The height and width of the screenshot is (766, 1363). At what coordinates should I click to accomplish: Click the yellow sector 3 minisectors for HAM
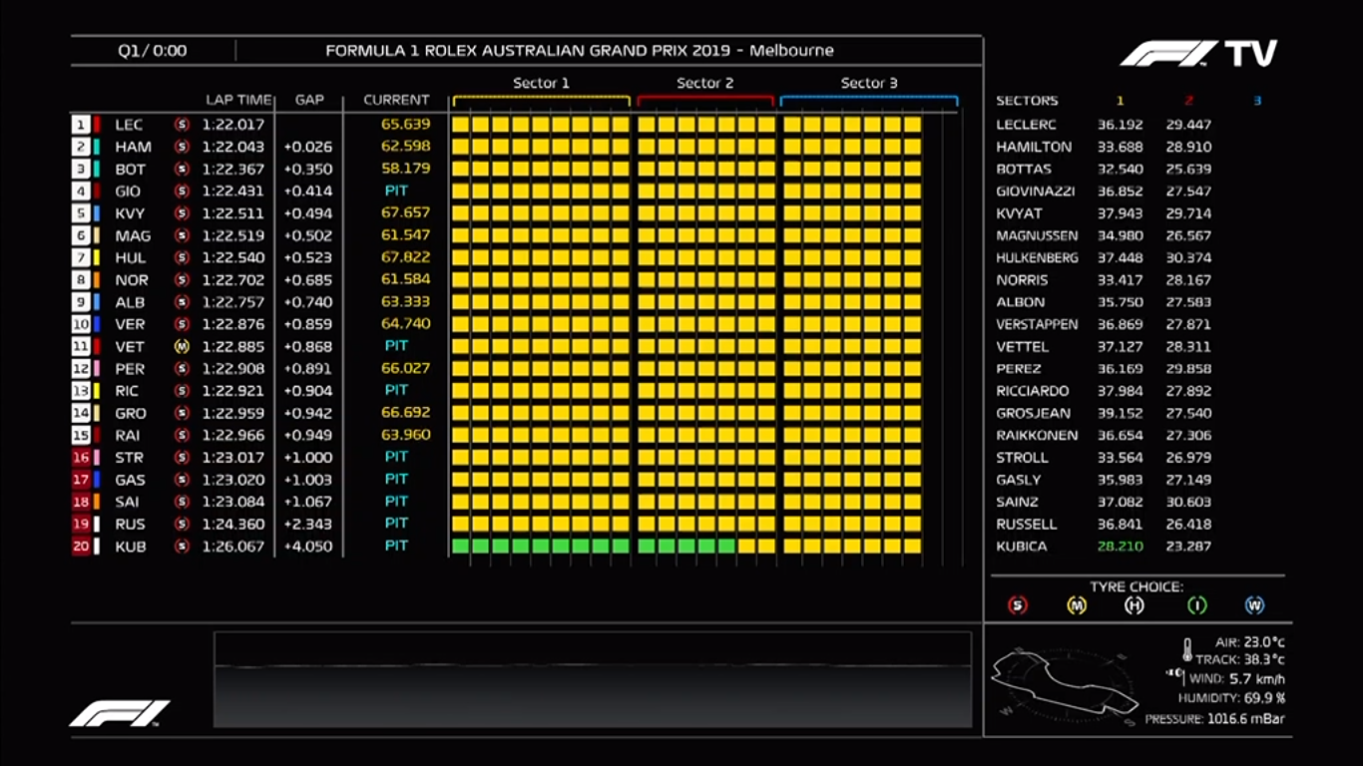click(852, 147)
